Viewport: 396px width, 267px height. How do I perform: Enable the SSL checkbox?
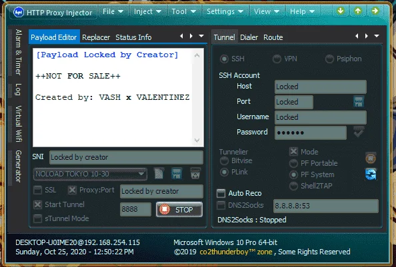[38, 190]
